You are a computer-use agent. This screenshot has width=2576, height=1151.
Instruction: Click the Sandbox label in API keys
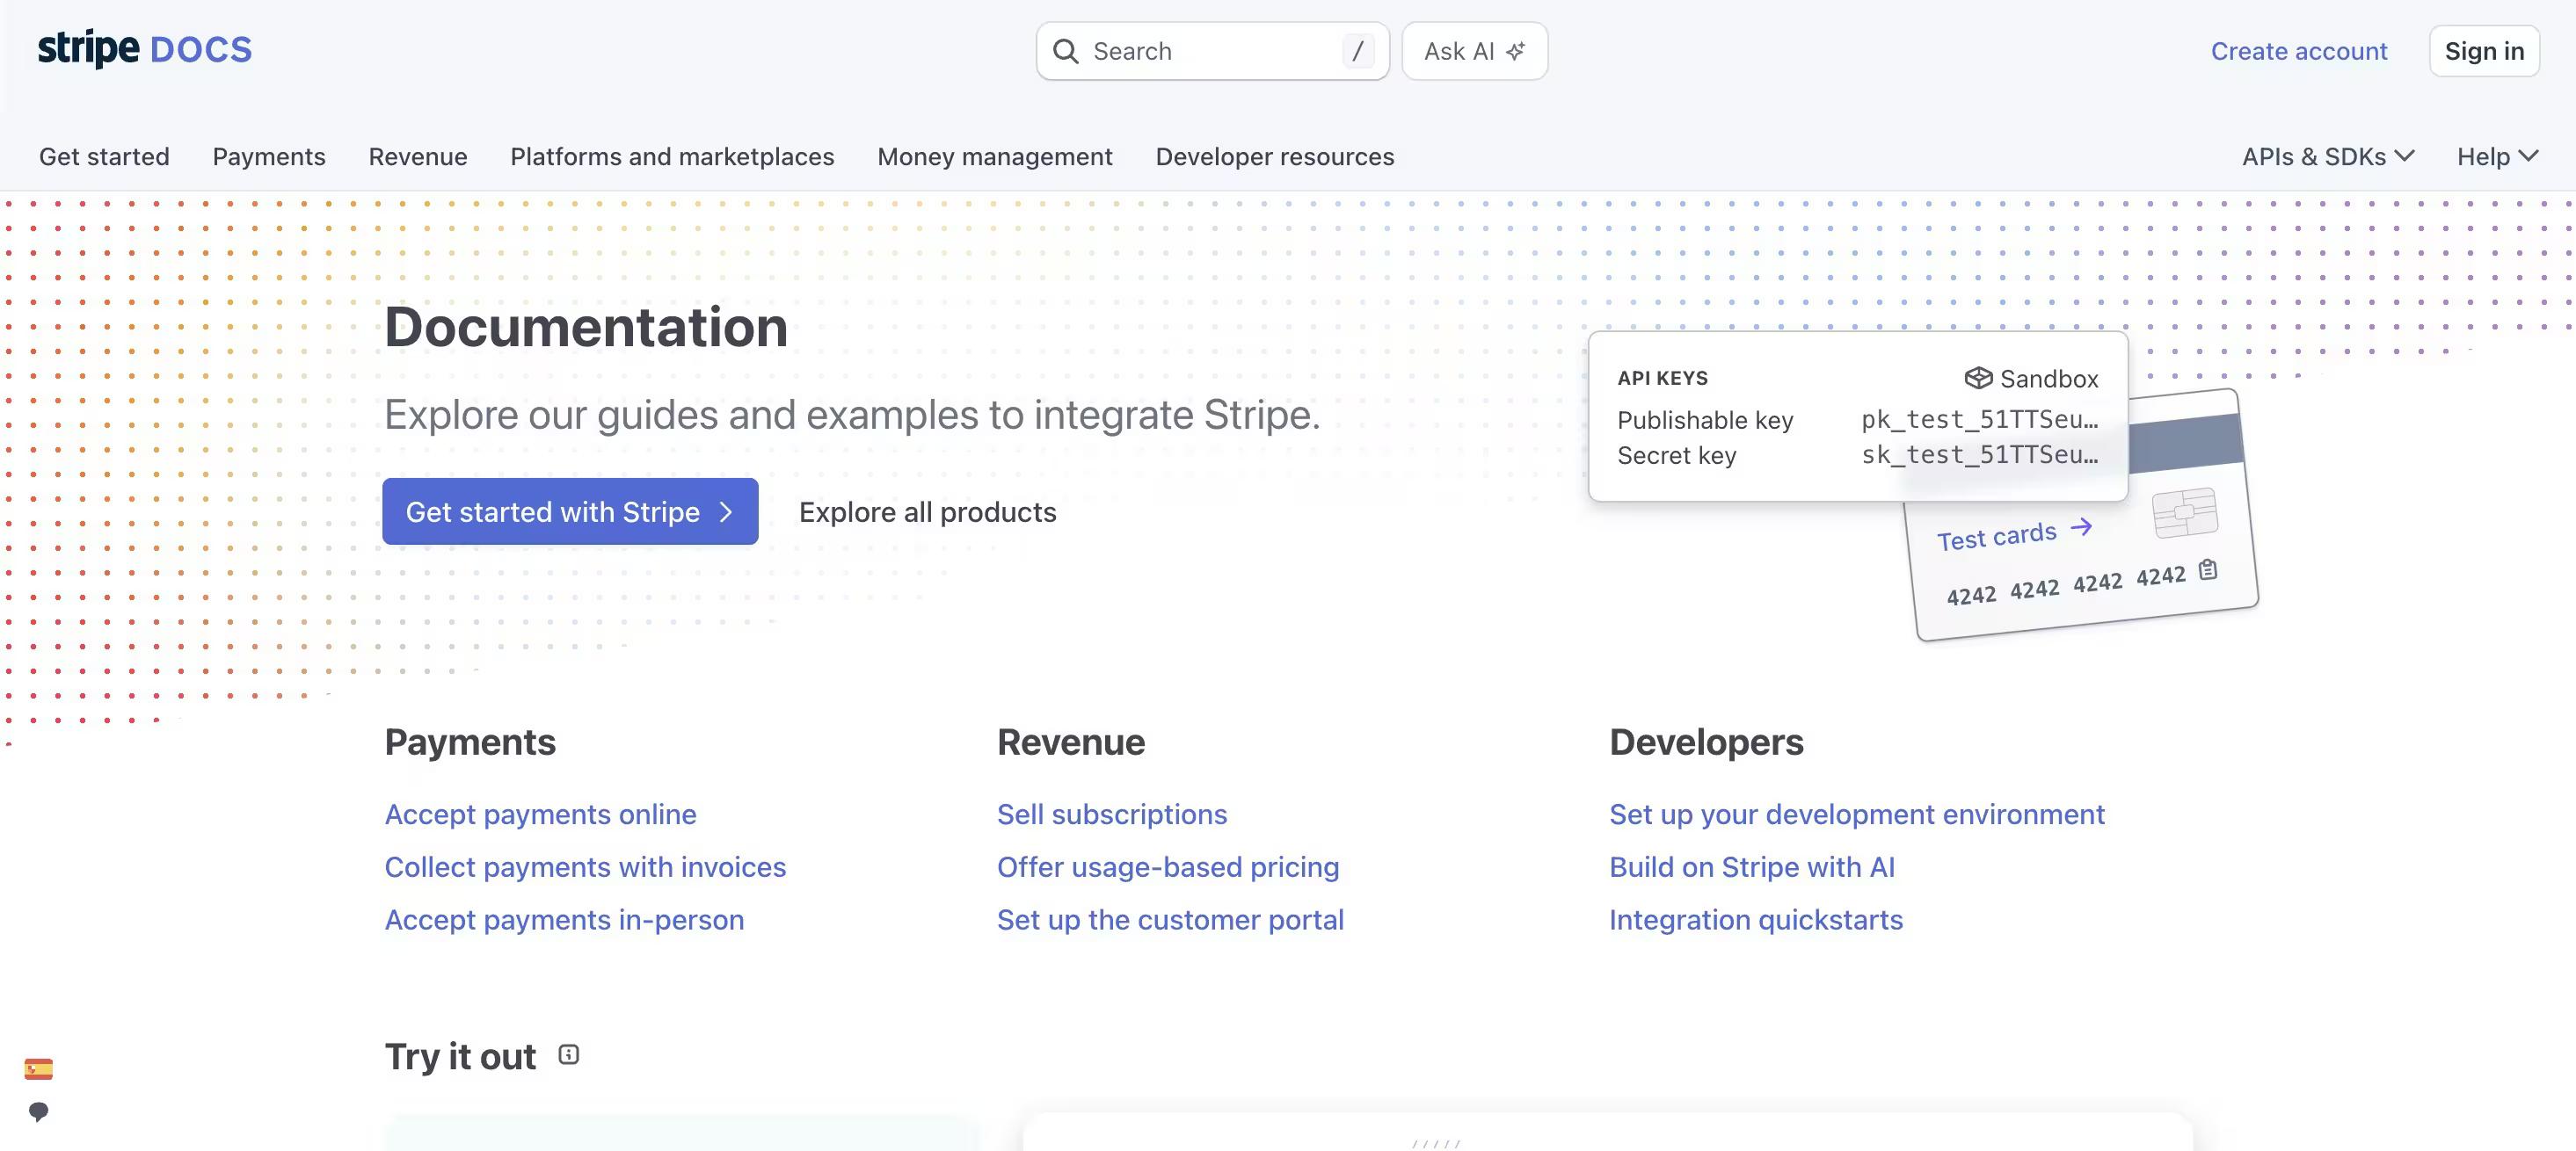point(2049,379)
